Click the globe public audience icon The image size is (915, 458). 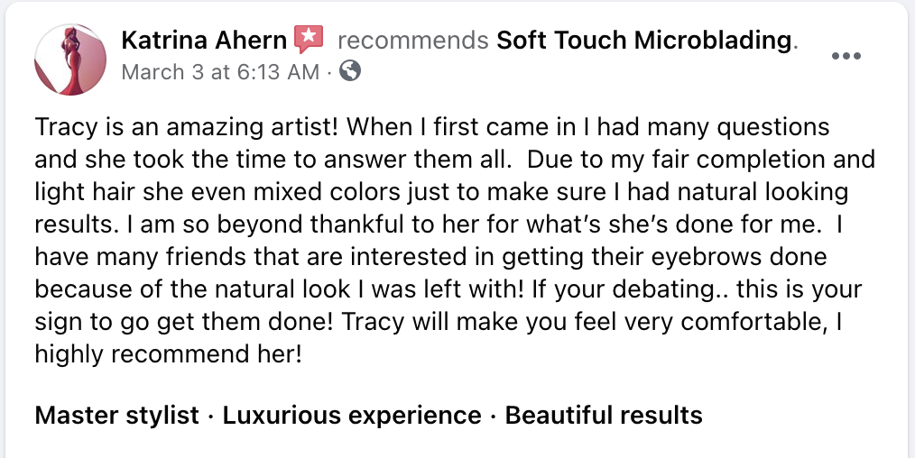(x=352, y=70)
